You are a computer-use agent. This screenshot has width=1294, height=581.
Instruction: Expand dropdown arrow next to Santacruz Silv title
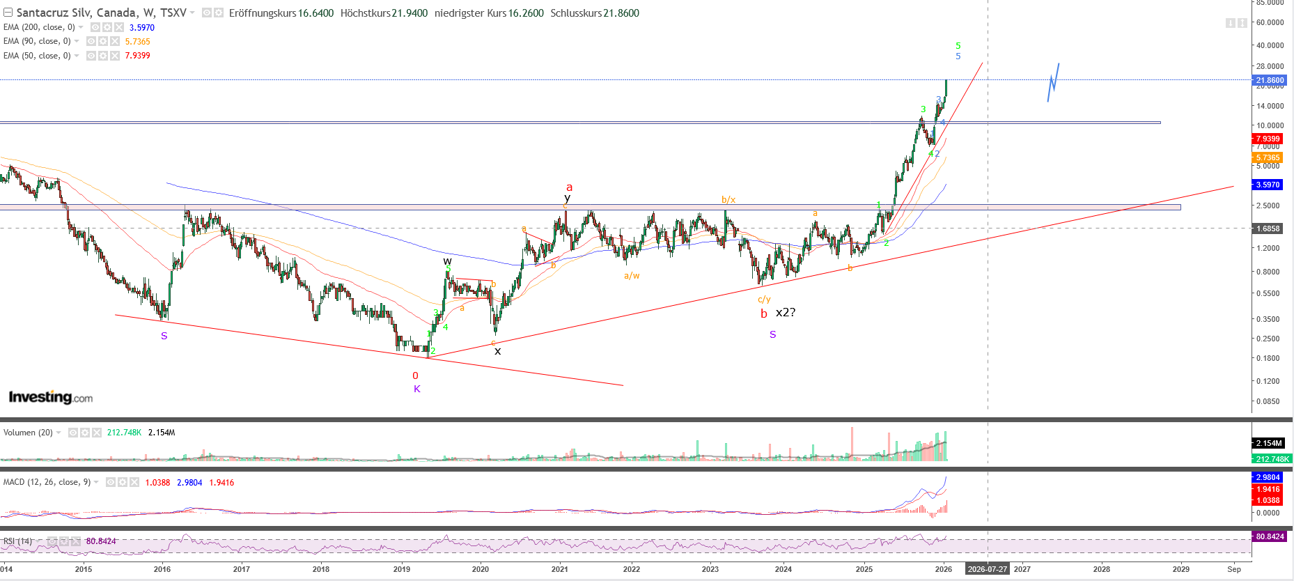[x=192, y=13]
